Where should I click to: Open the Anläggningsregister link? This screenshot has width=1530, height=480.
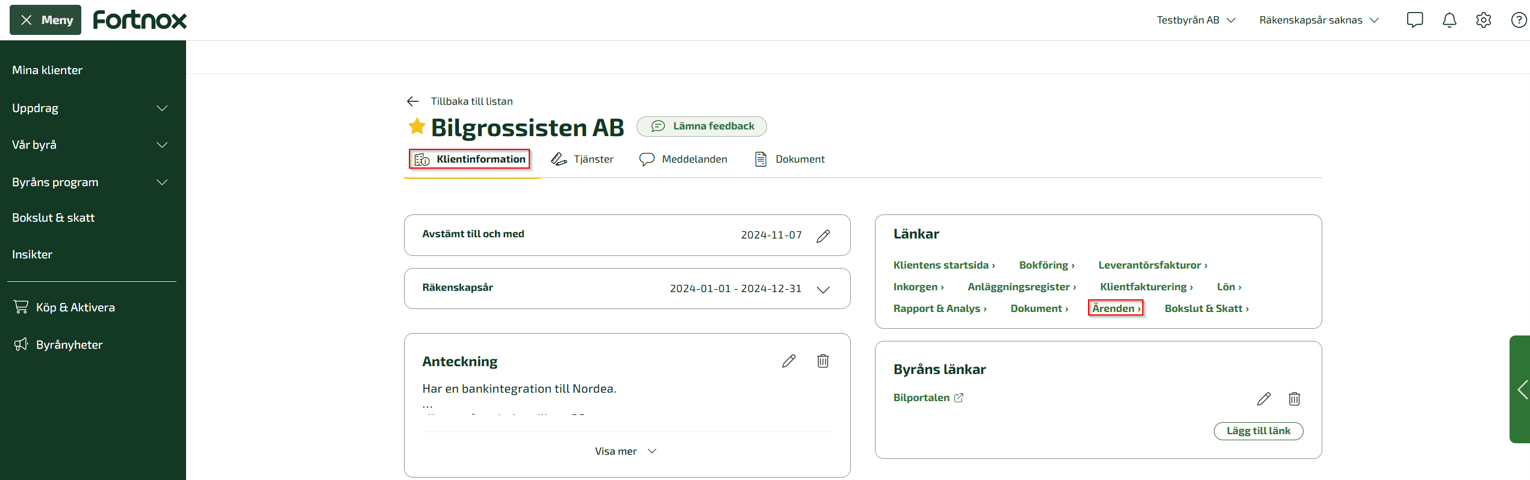click(x=1022, y=287)
